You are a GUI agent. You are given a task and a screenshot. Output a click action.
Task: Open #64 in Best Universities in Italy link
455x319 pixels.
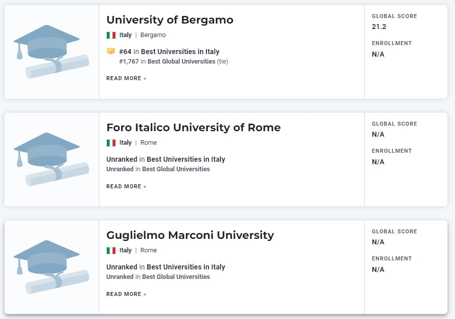pyautogui.click(x=169, y=52)
